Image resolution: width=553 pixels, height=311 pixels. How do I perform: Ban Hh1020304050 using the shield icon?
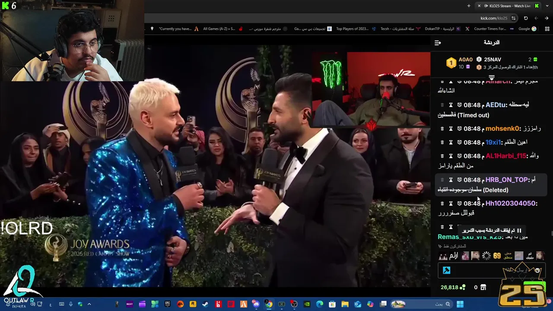pyautogui.click(x=459, y=203)
